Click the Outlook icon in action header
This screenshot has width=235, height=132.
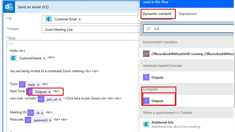9,7
